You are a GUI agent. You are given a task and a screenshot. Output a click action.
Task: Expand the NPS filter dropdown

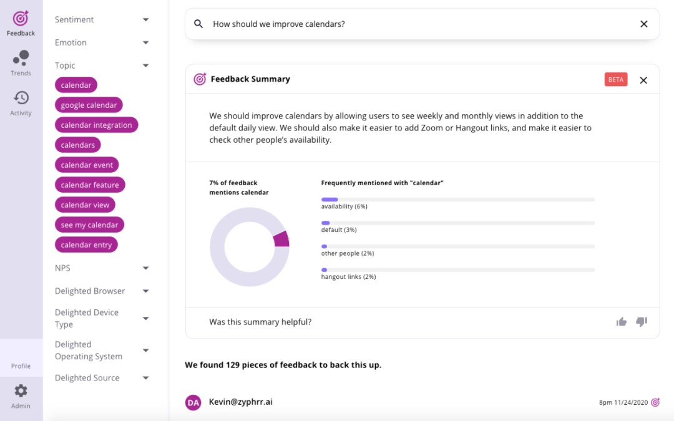pos(145,268)
